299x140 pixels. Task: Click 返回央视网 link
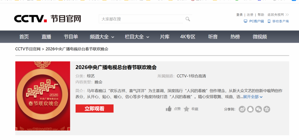coord(278,15)
